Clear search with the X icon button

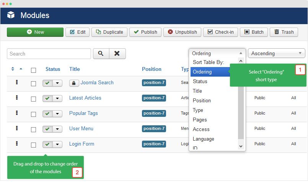coord(117,54)
